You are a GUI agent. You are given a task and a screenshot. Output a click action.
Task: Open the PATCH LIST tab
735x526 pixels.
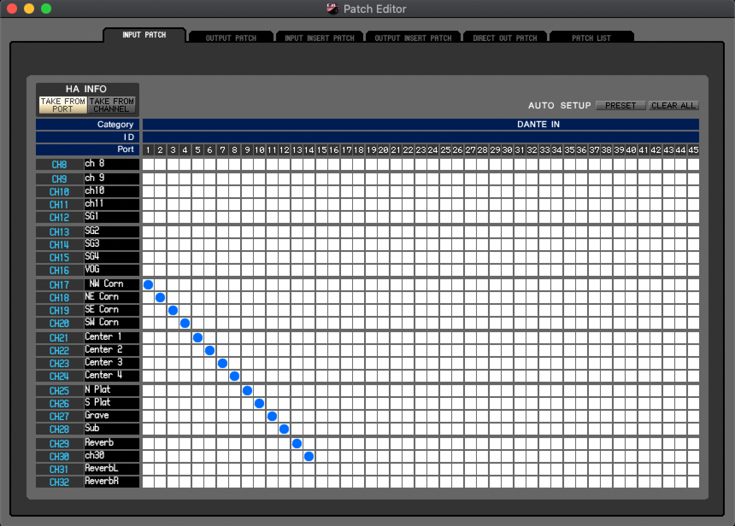coord(591,38)
